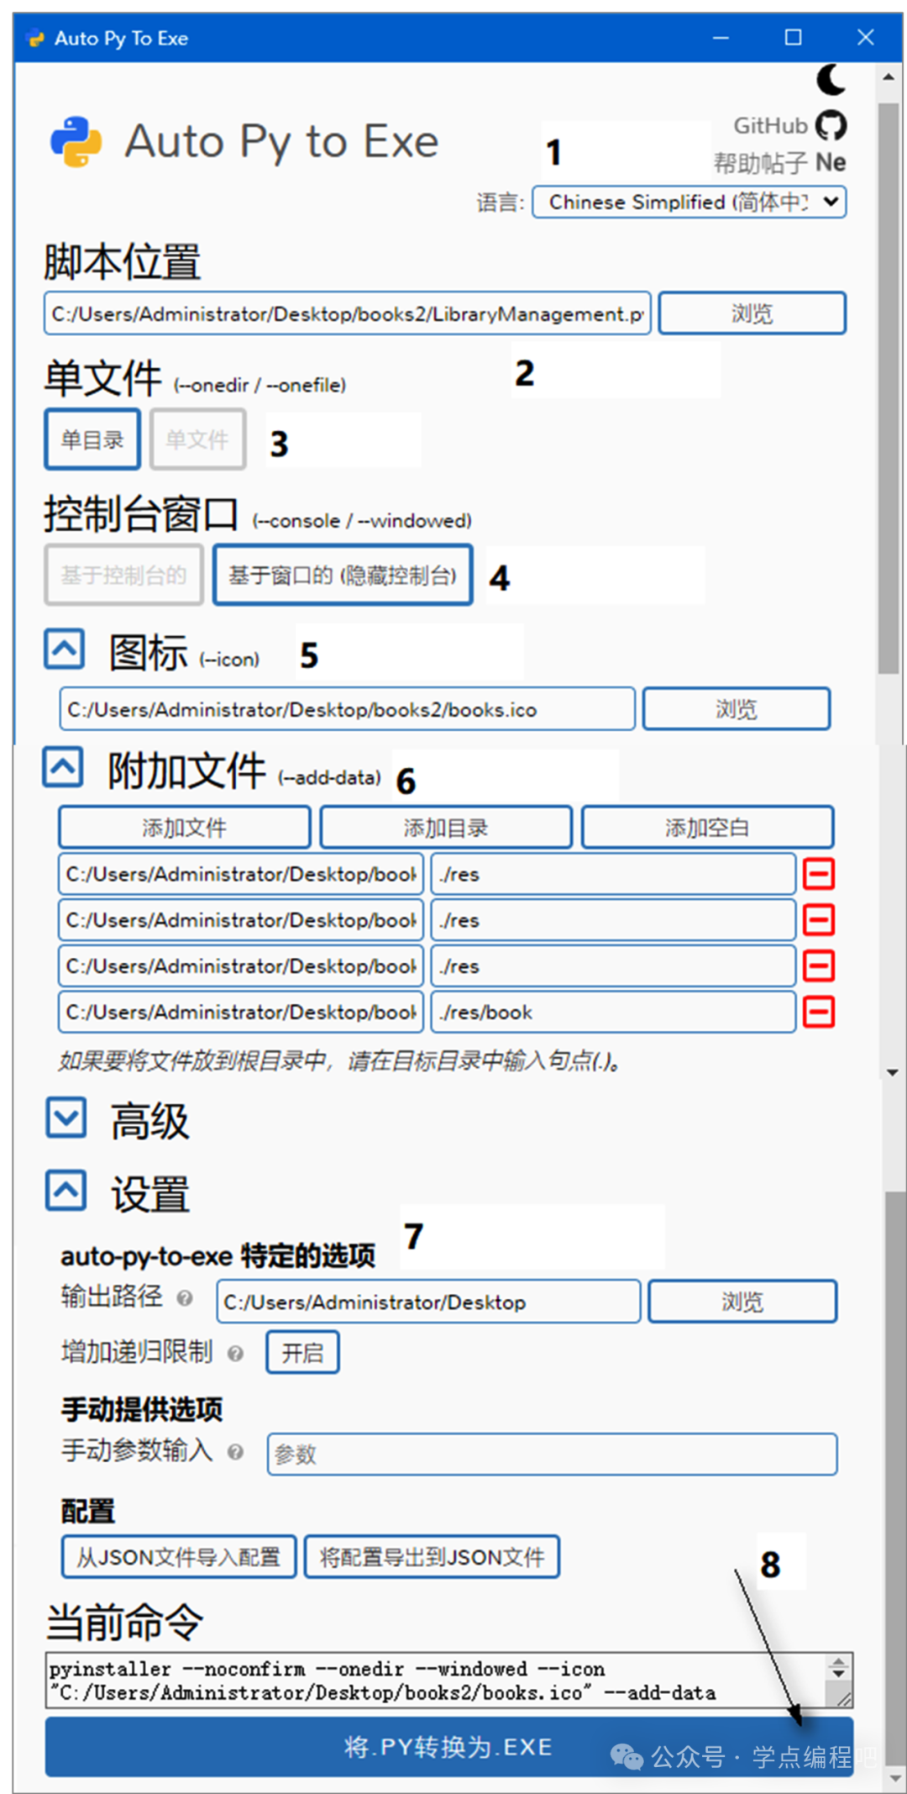
Task: Select 基于窗口的 (隐藏控制台) mode
Action: (343, 575)
